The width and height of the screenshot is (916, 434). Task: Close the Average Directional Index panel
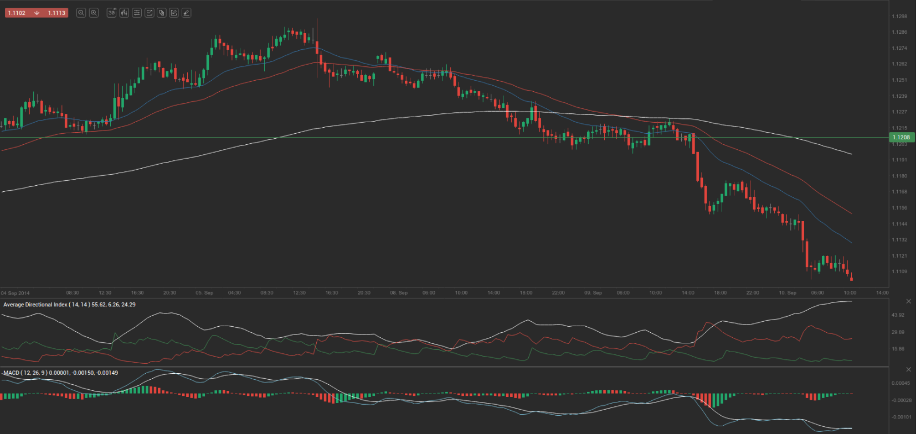[908, 301]
